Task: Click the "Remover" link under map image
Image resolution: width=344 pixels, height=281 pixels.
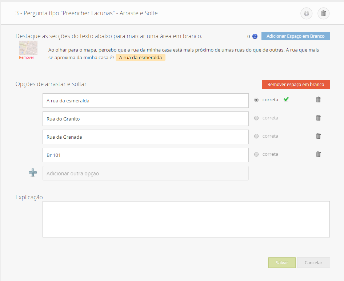Action: coord(27,57)
